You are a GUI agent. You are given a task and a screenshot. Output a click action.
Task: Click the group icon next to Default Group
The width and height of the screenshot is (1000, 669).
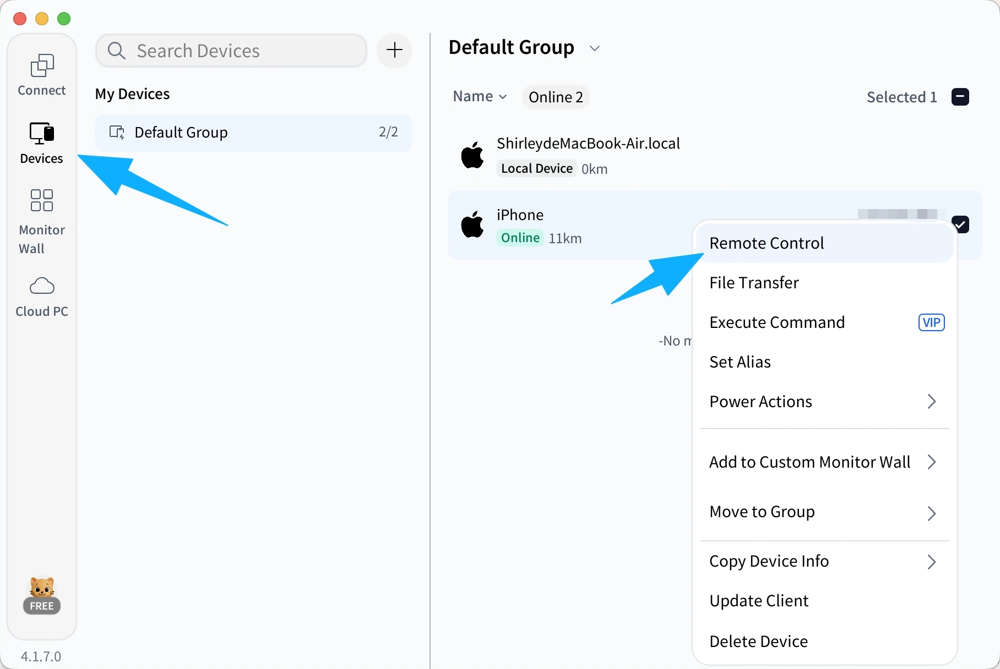coord(117,133)
